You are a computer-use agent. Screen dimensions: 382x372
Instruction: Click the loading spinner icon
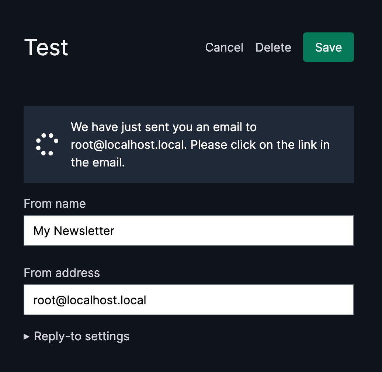point(47,144)
